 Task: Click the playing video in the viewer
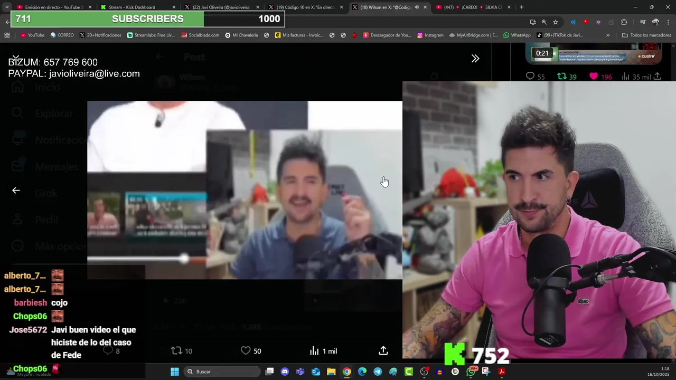point(245,190)
